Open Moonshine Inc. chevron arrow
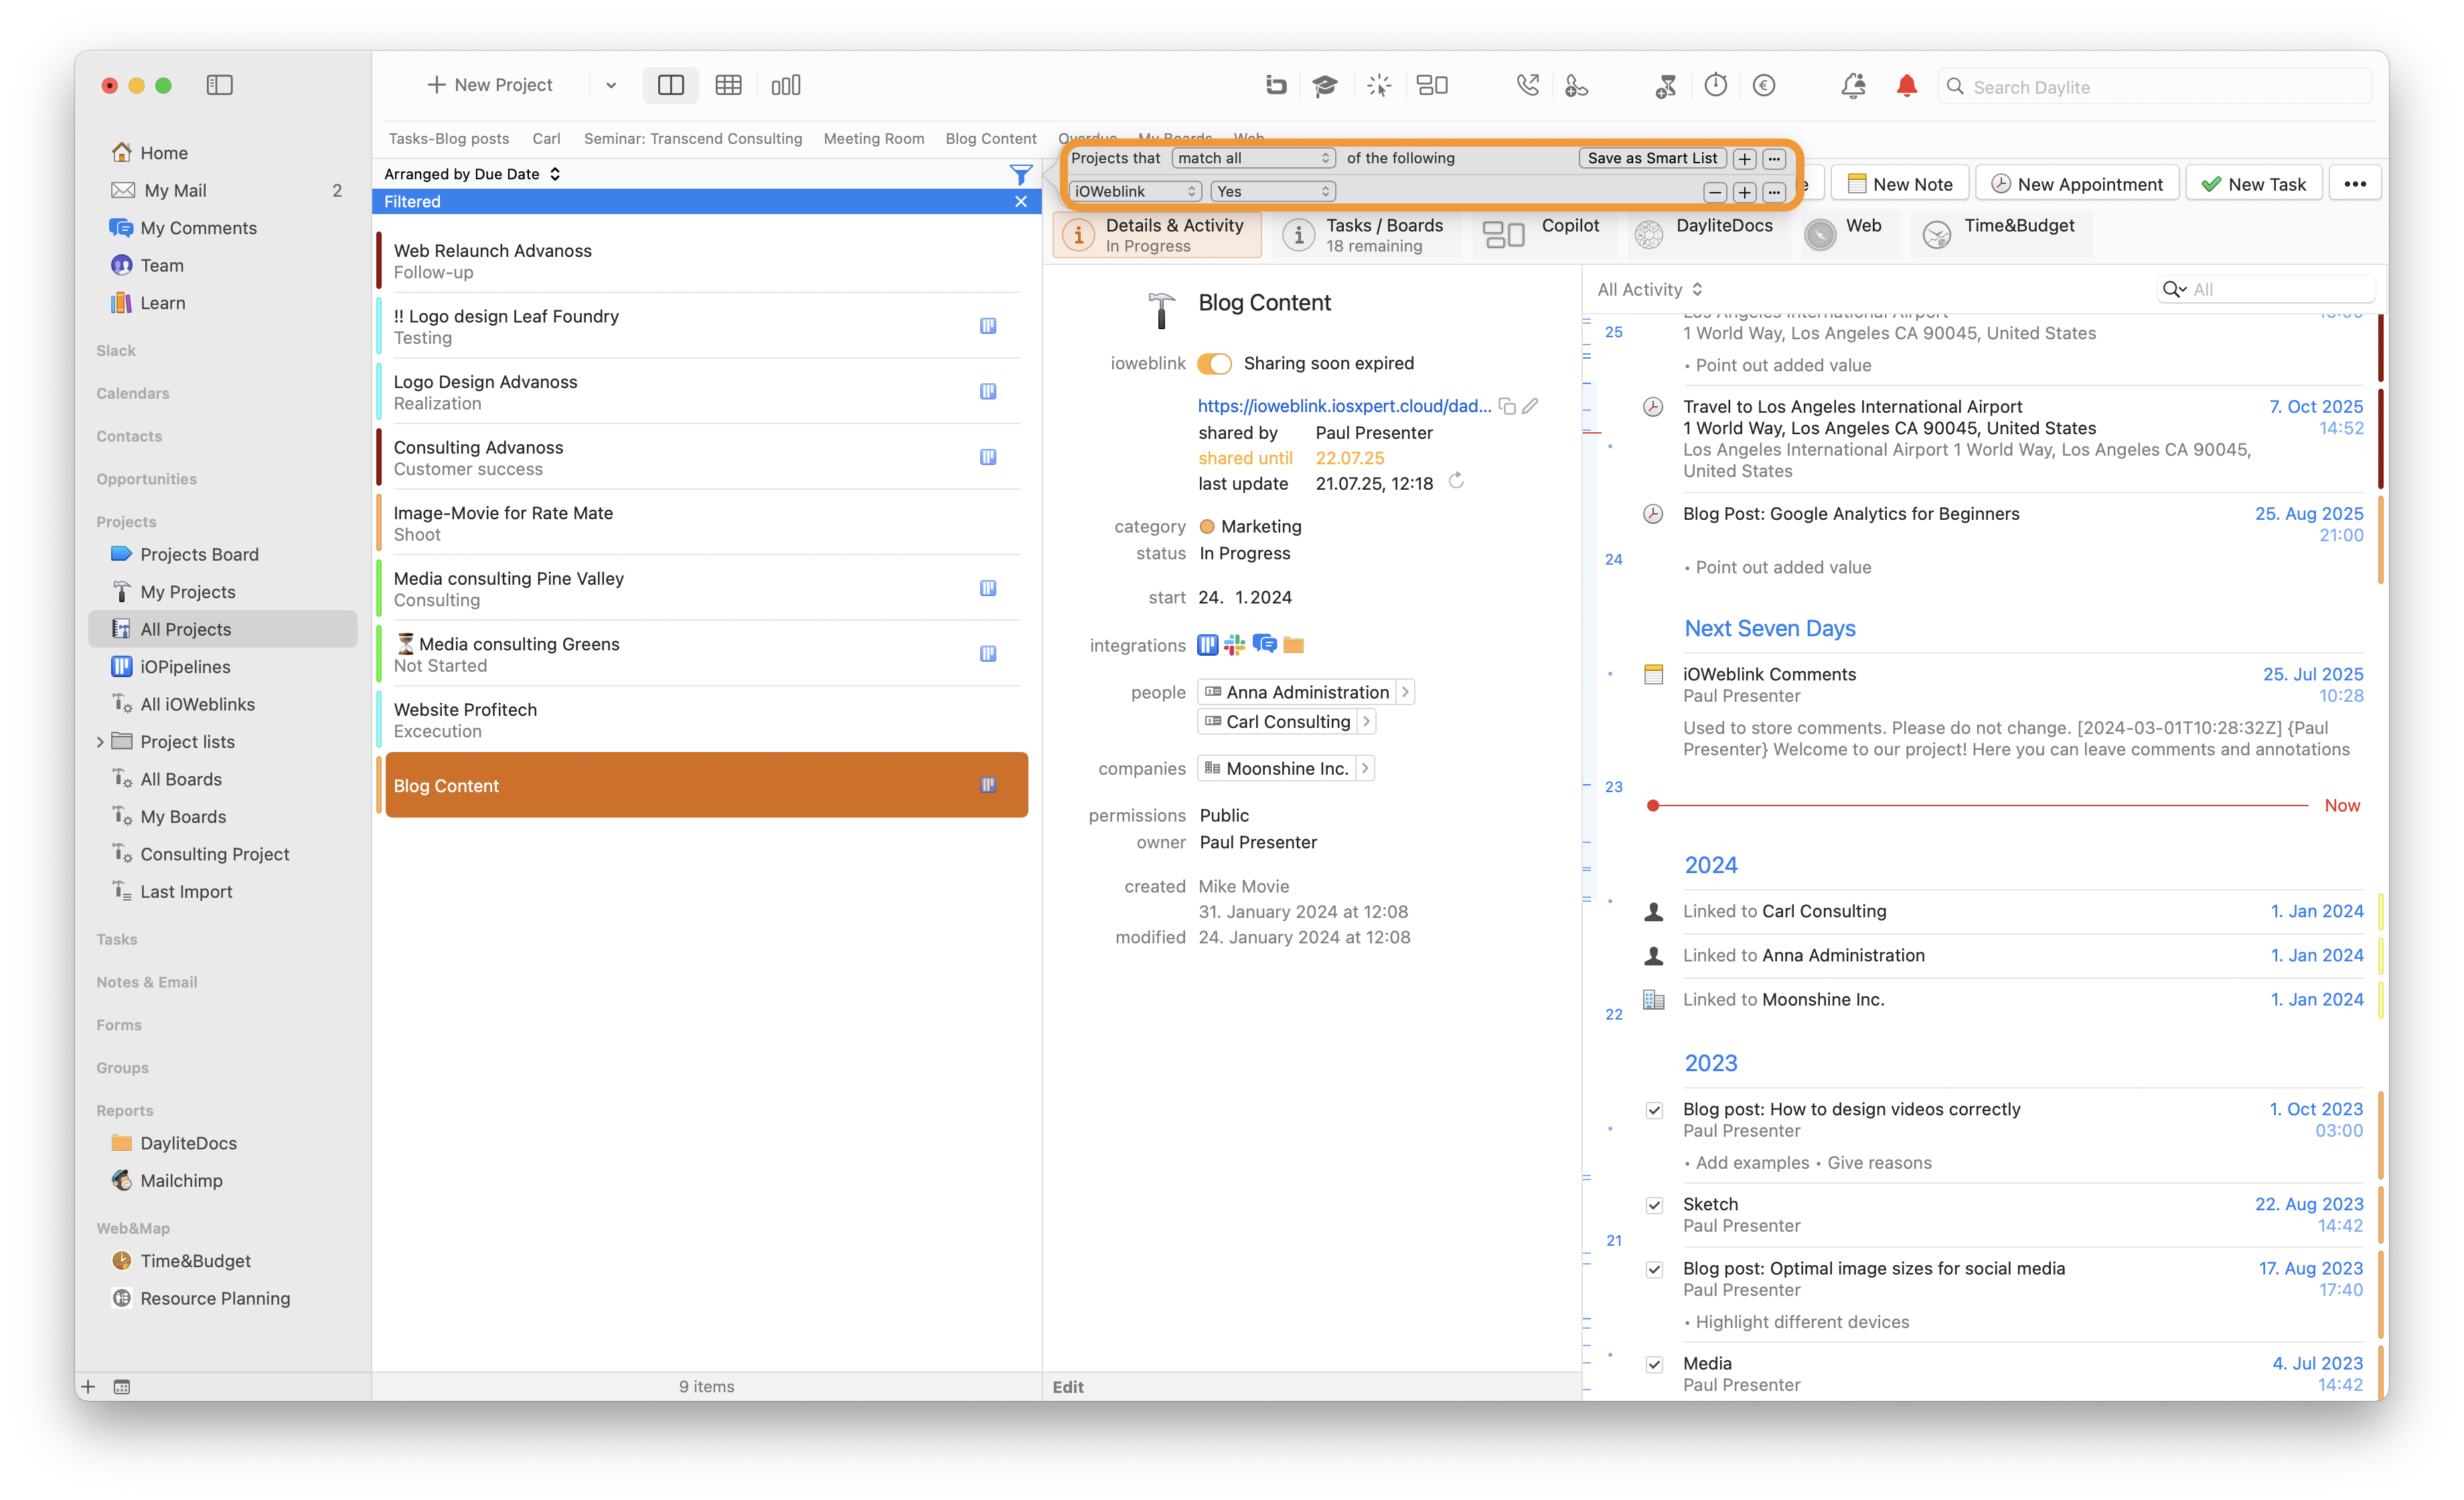2464x1500 pixels. tap(1365, 767)
